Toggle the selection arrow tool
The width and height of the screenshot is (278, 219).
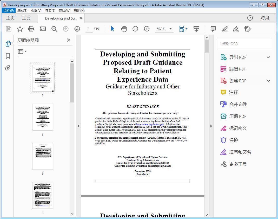112,29
